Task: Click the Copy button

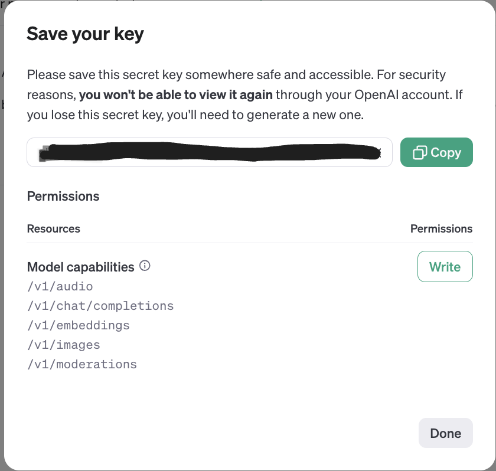Action: 436,152
